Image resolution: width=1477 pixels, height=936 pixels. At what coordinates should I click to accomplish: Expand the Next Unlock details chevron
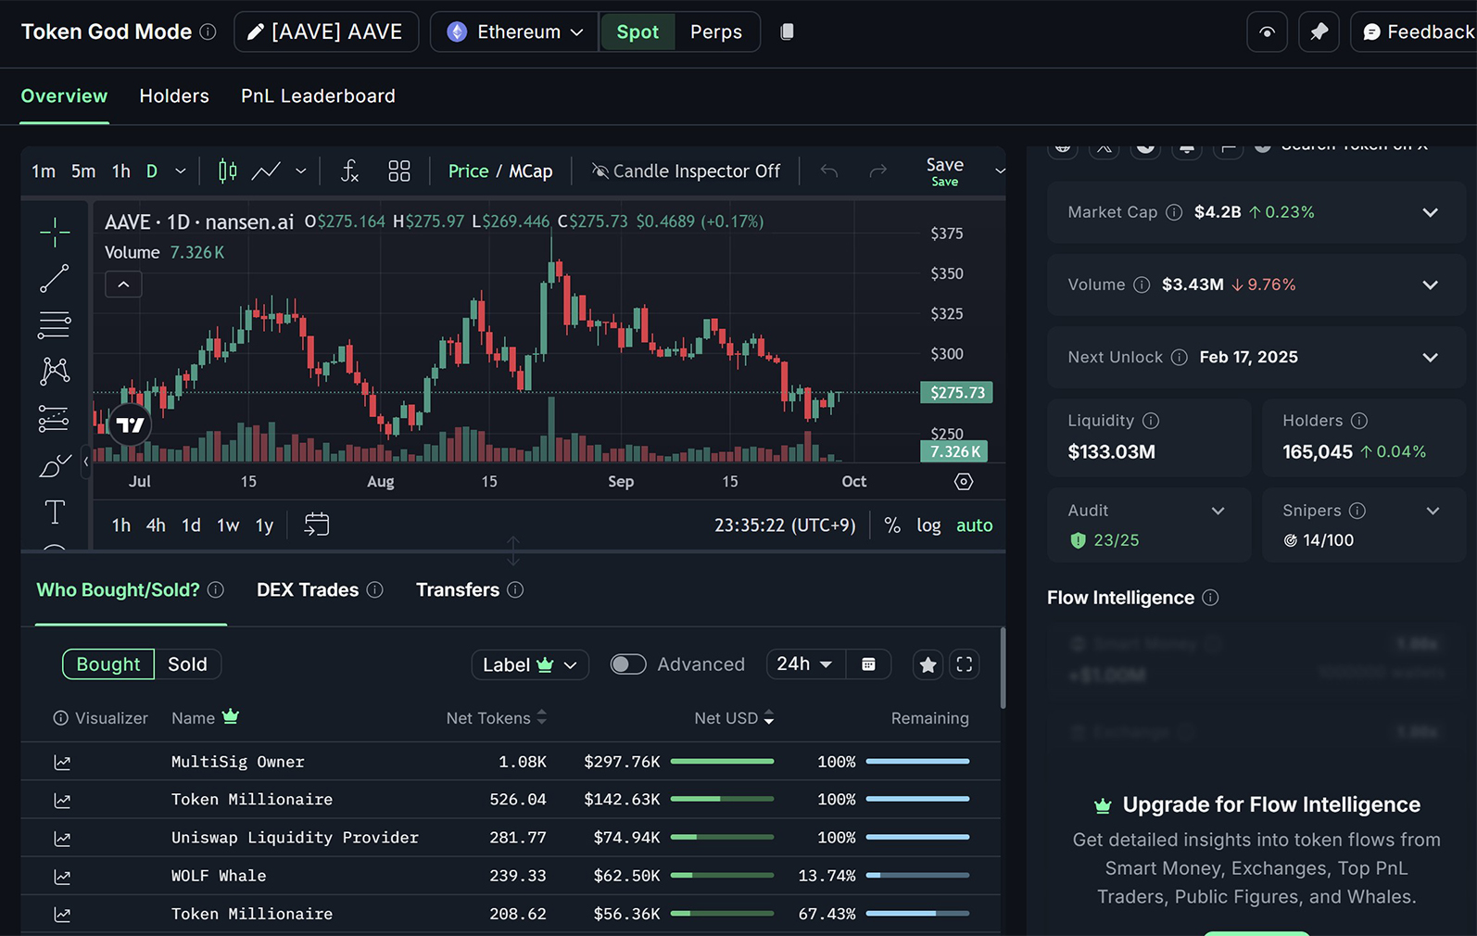[1430, 358]
